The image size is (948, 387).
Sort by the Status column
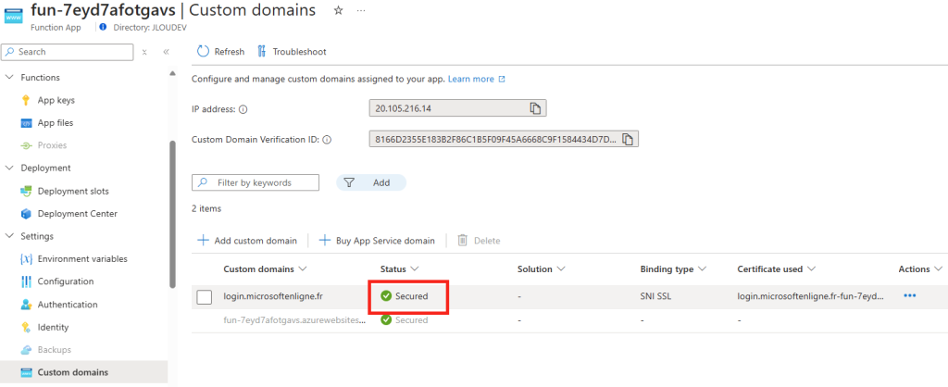click(400, 268)
